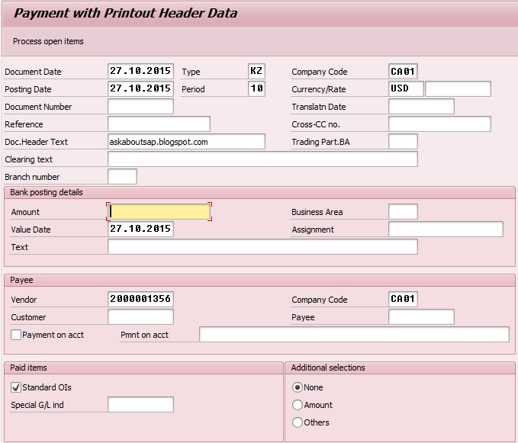
Task: Click the Value Date field
Action: [140, 229]
